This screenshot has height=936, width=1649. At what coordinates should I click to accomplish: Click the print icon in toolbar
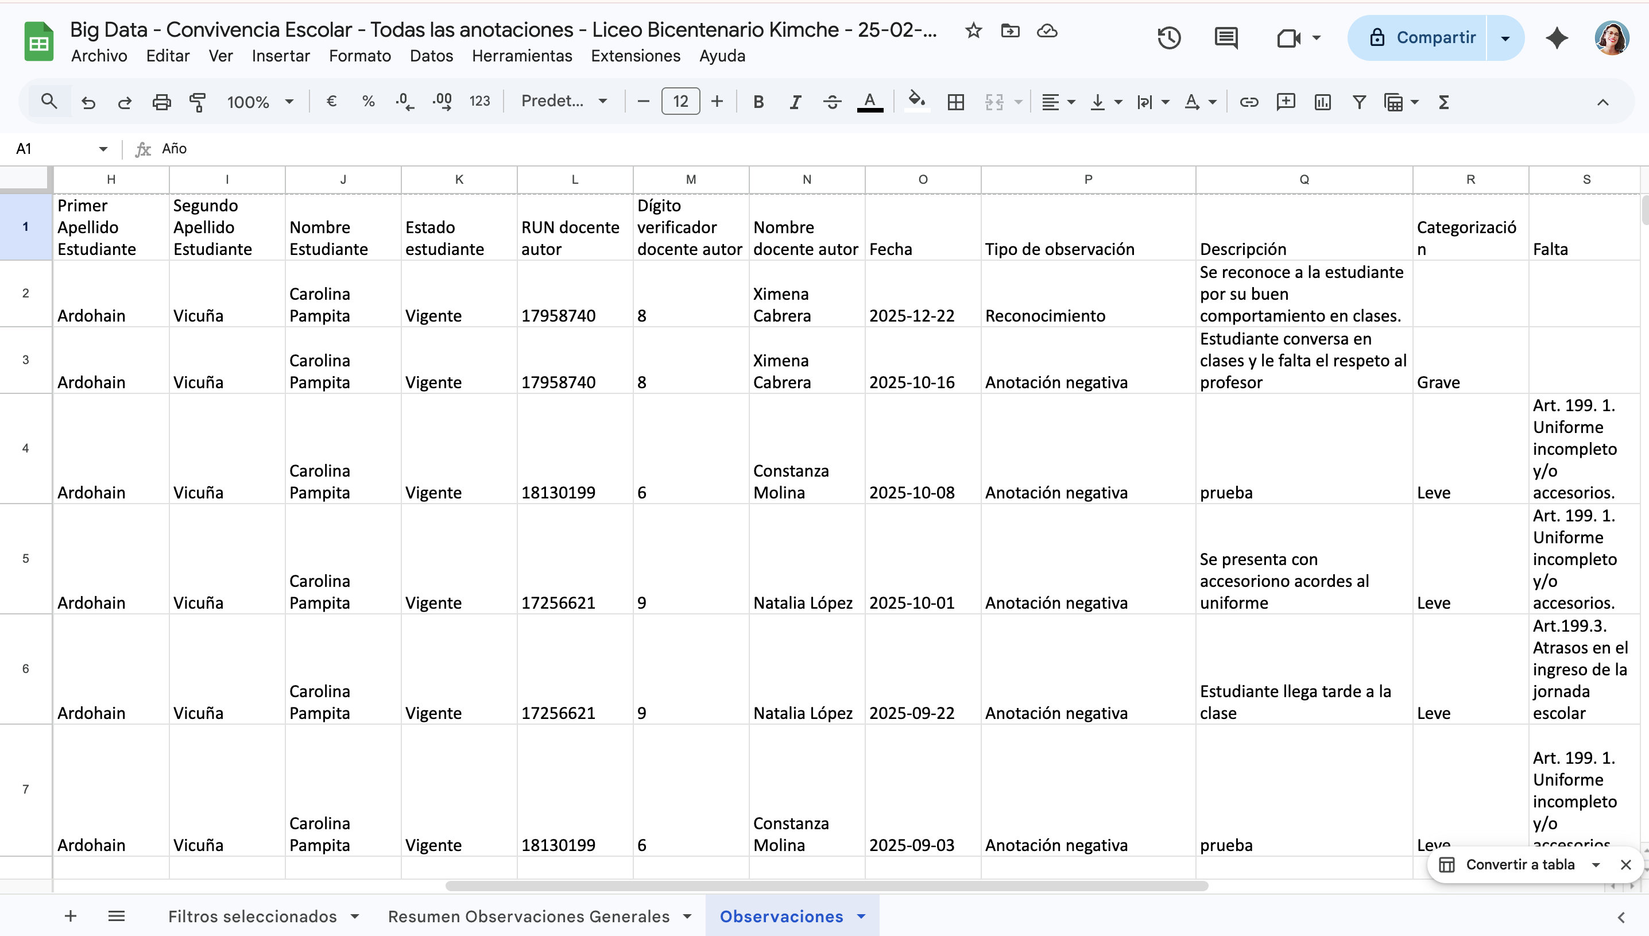click(x=161, y=102)
